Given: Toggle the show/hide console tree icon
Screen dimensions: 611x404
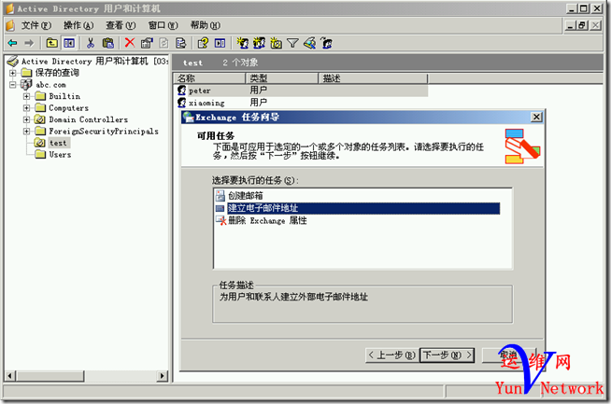Looking at the screenshot, I should 69,43.
